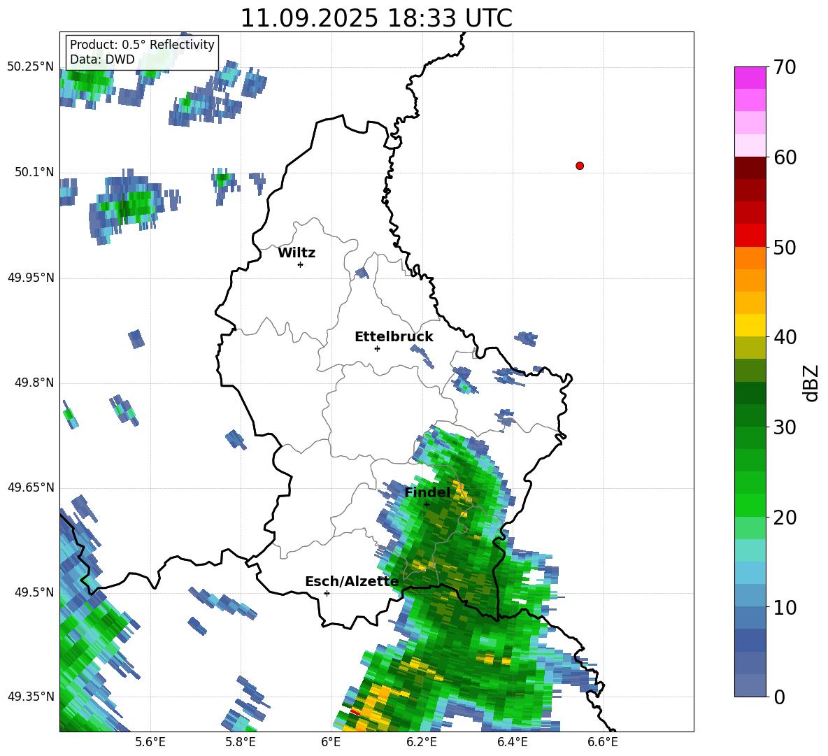Click the 30 label on the colorbar

click(784, 427)
